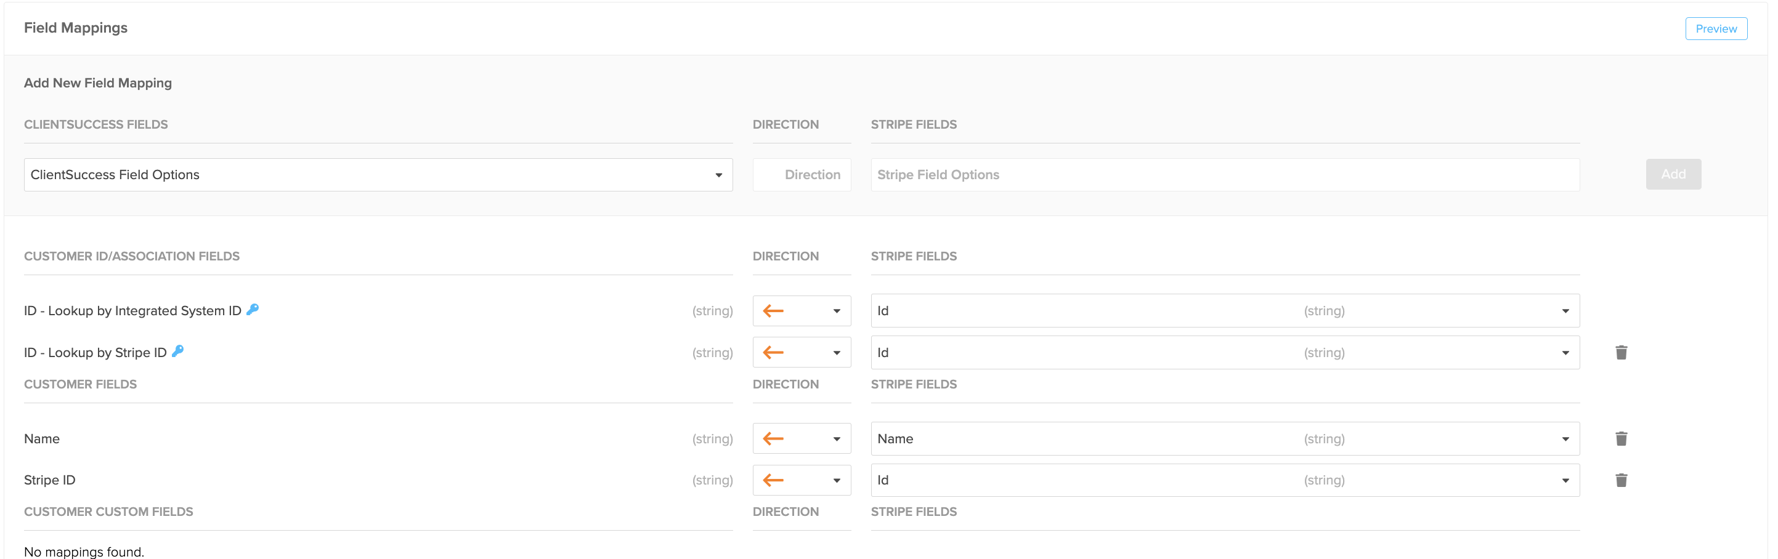Open ClientSuccess Field Options dropdown

tap(378, 175)
